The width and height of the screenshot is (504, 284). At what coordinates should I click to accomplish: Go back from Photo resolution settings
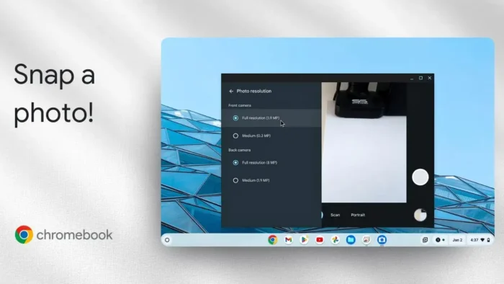pos(231,92)
